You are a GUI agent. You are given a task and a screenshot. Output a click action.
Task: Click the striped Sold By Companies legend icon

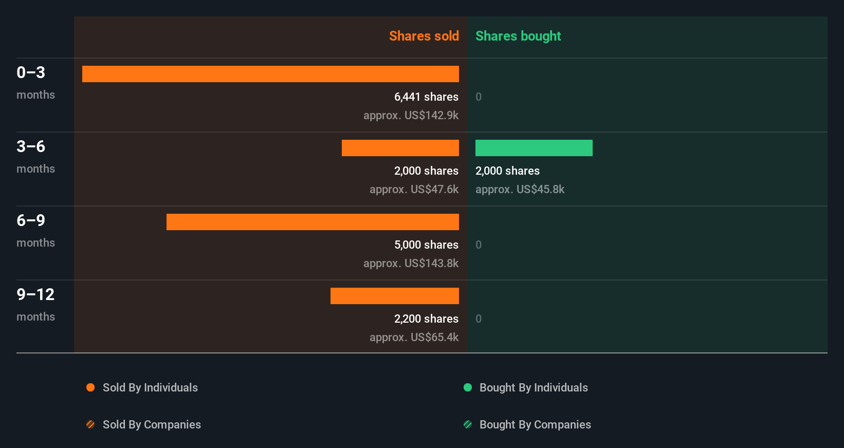[90, 424]
